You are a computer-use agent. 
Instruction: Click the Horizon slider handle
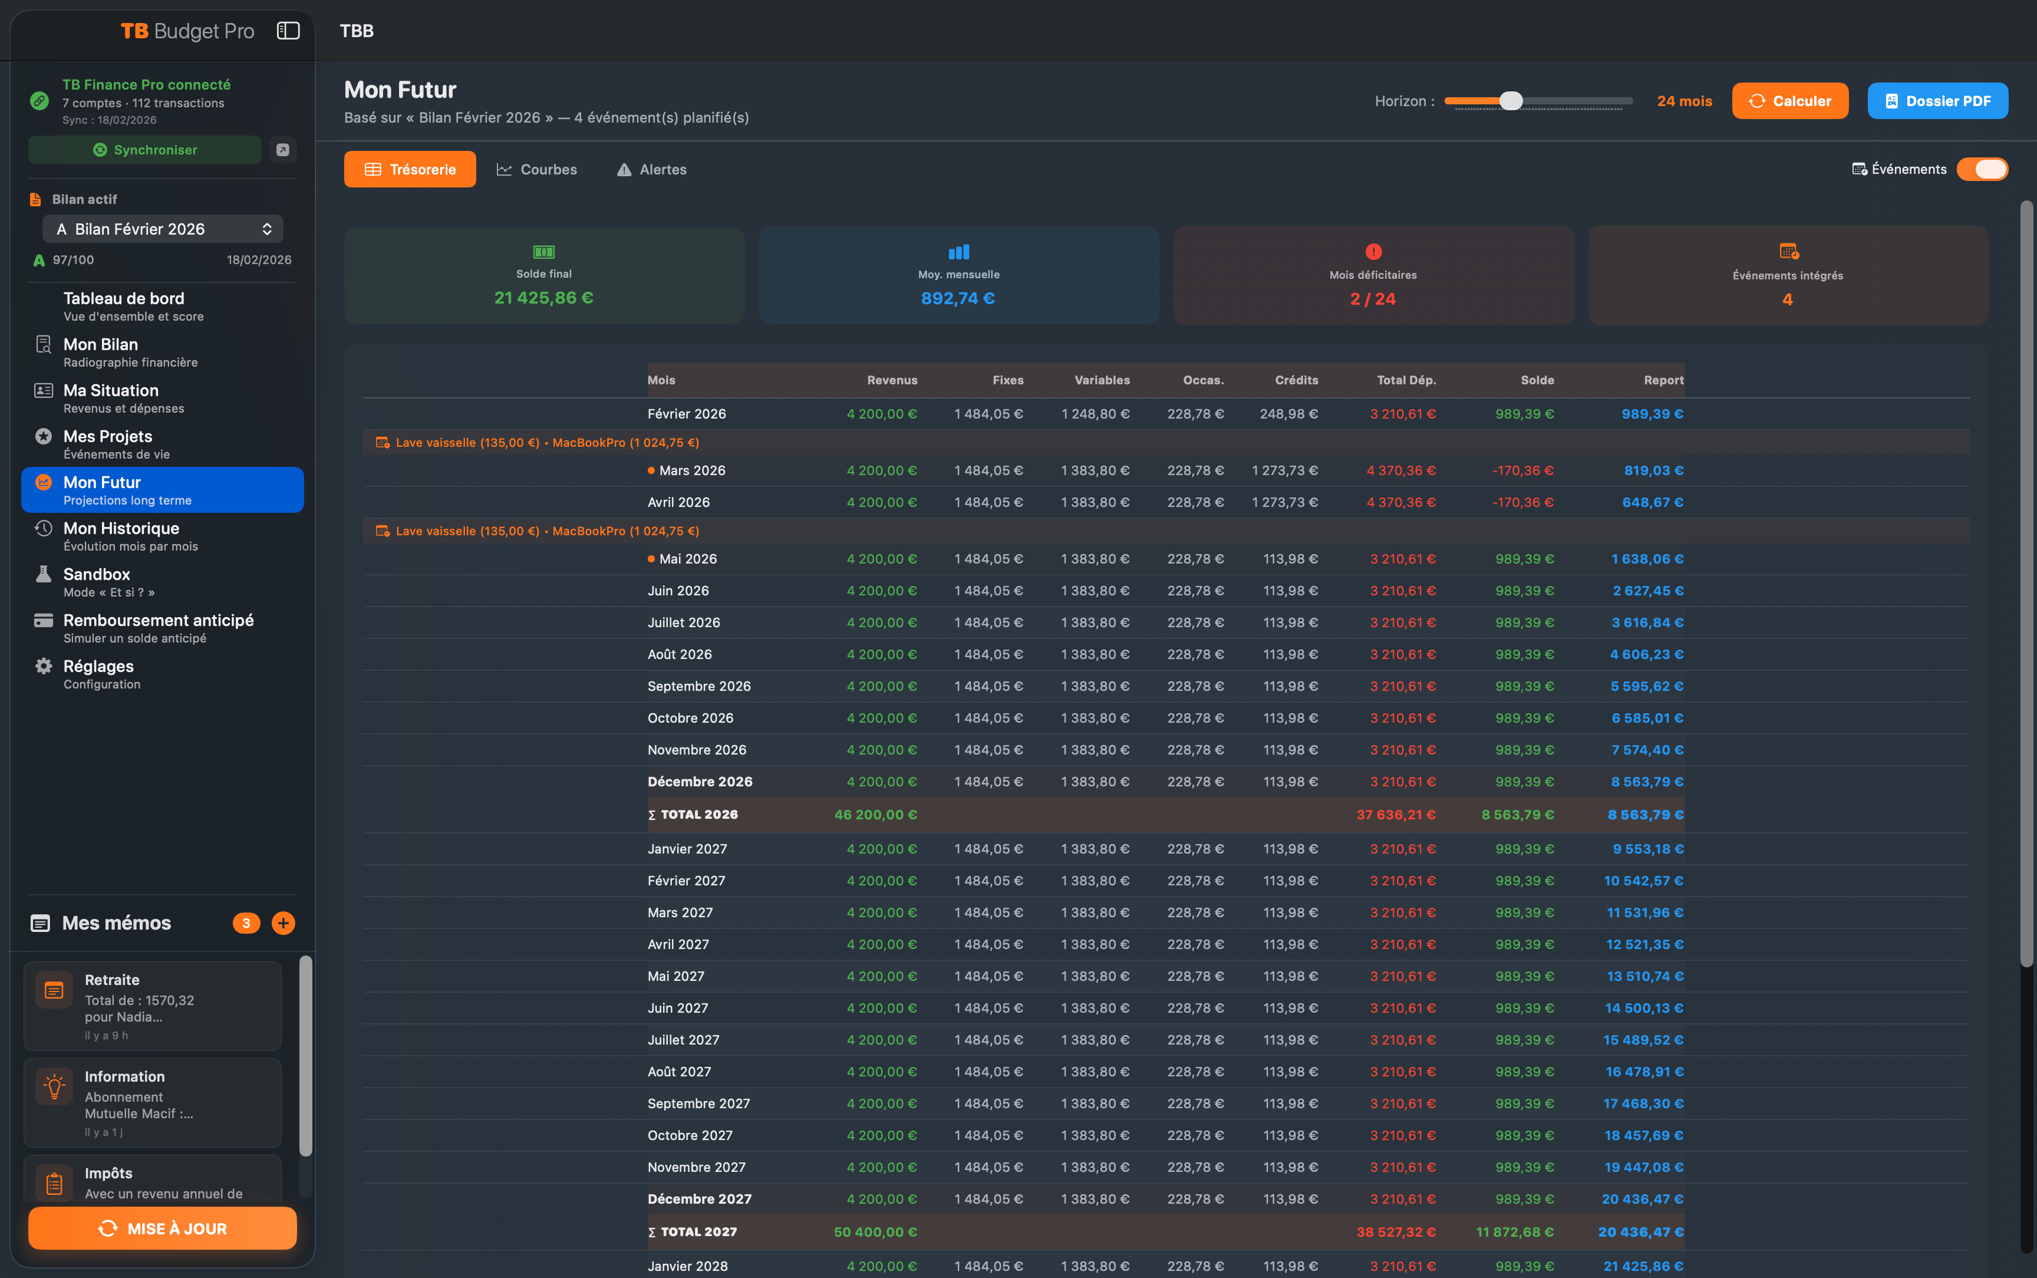point(1511,101)
